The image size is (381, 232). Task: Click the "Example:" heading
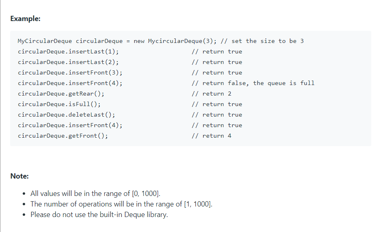click(25, 19)
